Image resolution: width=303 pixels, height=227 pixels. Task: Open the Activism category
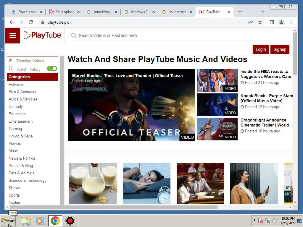click(x=16, y=84)
